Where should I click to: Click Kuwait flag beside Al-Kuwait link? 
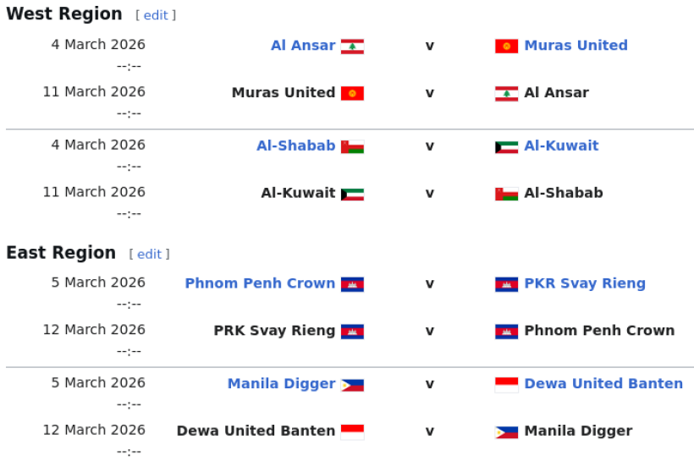coord(506,146)
